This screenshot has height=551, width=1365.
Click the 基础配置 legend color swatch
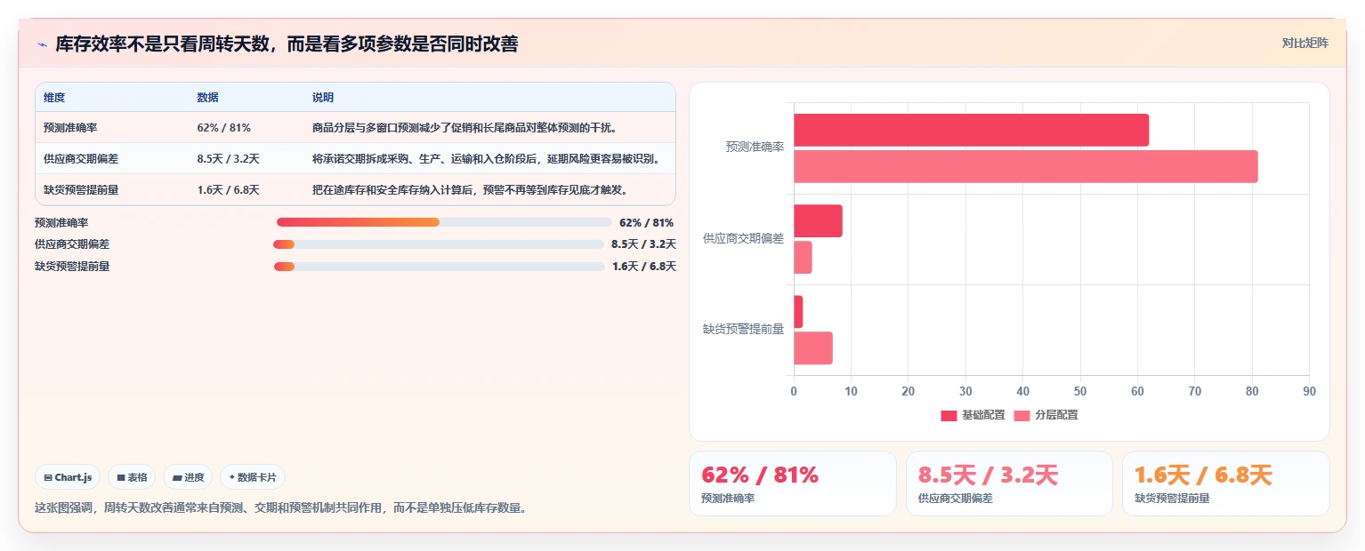pos(949,416)
